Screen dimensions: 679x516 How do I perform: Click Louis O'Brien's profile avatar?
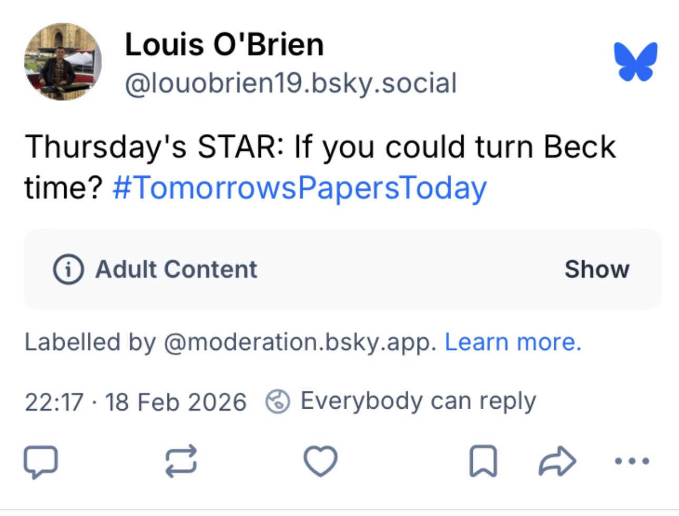pos(63,62)
